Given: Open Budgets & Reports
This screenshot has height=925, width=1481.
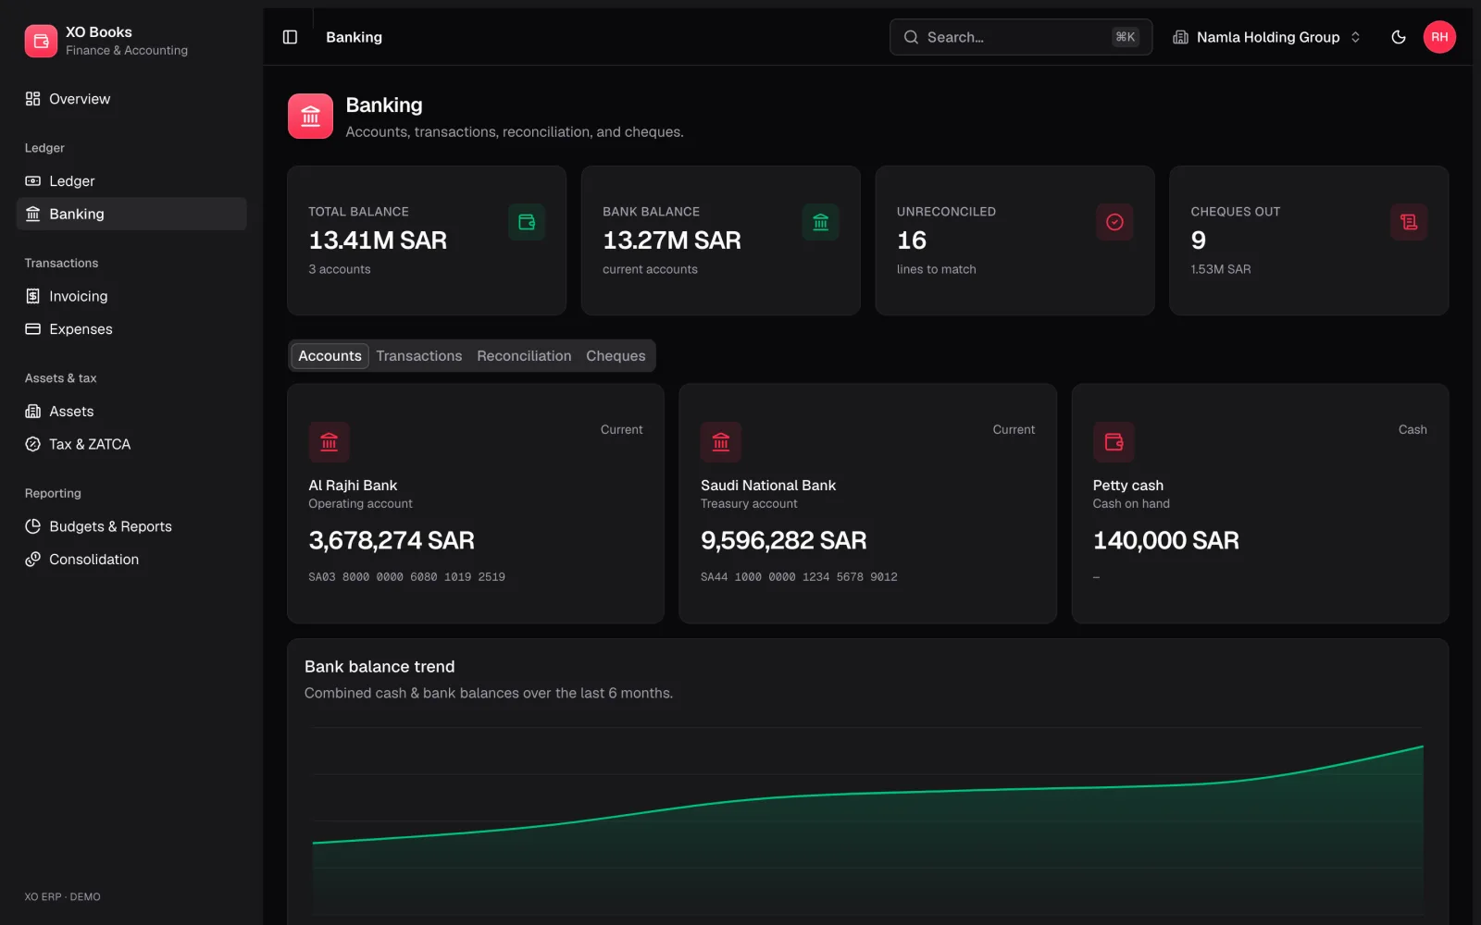Looking at the screenshot, I should click(131, 526).
